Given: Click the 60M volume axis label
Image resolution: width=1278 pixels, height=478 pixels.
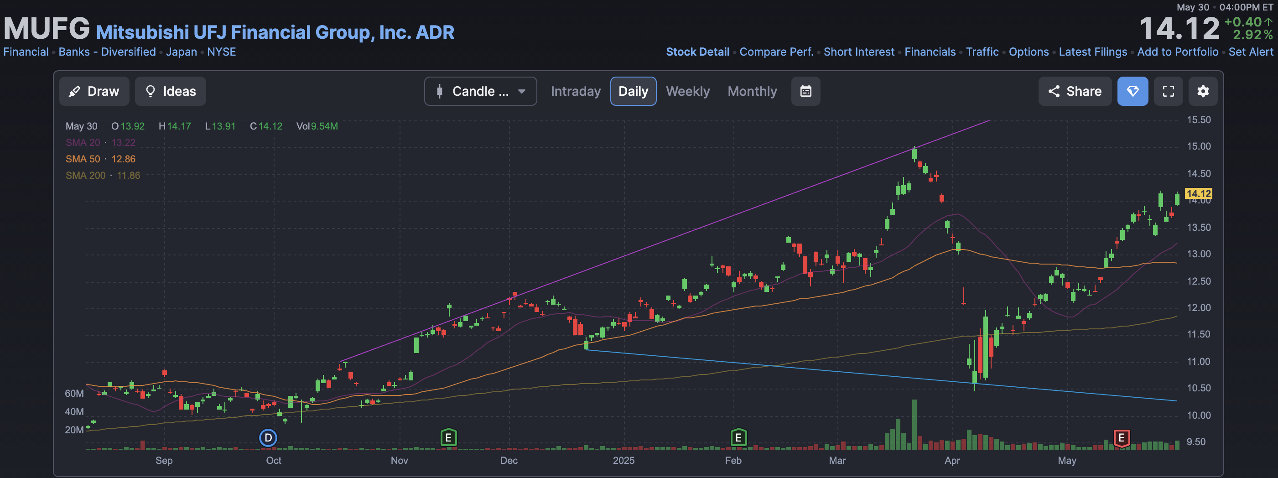Looking at the screenshot, I should (x=74, y=394).
